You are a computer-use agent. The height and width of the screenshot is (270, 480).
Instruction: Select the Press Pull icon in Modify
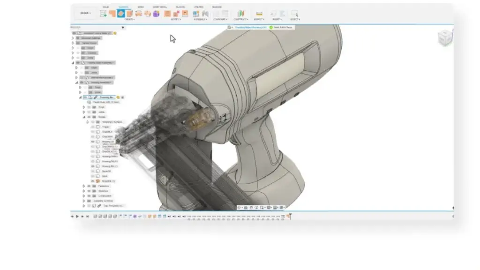pyautogui.click(x=167, y=14)
